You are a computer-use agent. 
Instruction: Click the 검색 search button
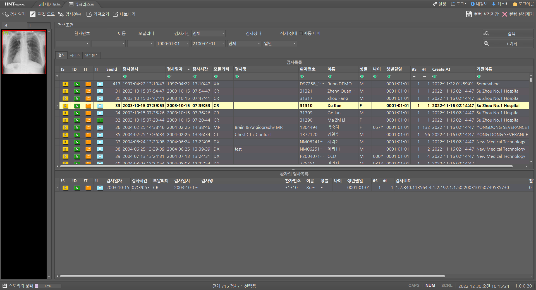pos(508,33)
